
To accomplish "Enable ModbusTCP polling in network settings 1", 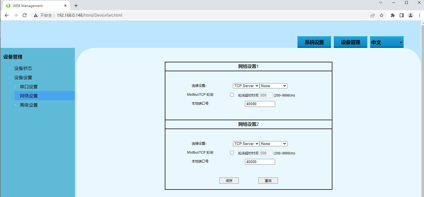I will [x=232, y=95].
